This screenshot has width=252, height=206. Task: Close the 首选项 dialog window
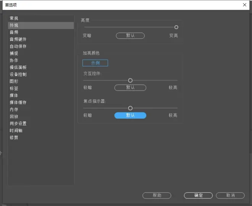tap(244, 5)
